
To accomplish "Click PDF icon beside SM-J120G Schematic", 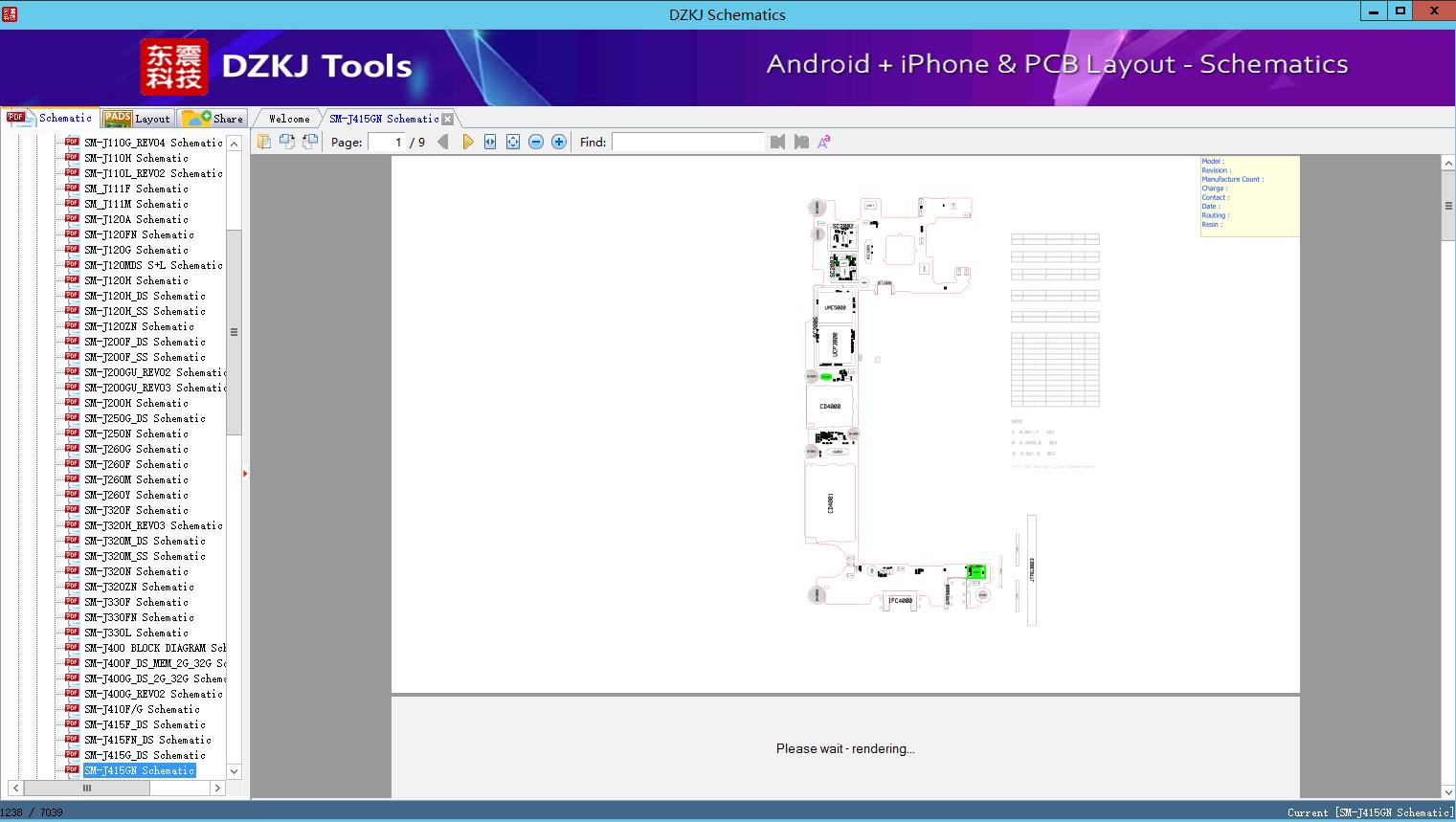I will 72,249.
